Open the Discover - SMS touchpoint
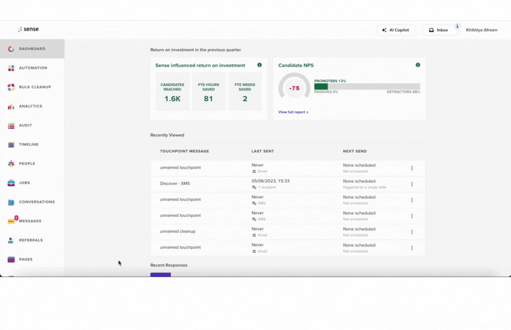The image size is (511, 330). pyautogui.click(x=175, y=184)
